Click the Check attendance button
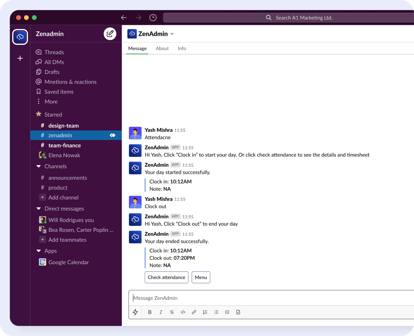Image resolution: width=414 pixels, height=336 pixels. (166, 277)
